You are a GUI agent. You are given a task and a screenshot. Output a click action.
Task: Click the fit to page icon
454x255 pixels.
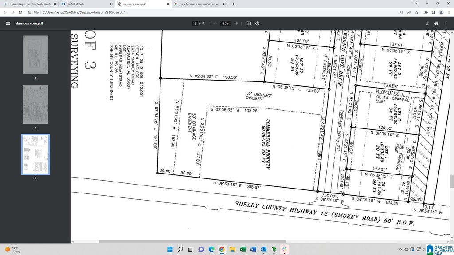click(248, 23)
